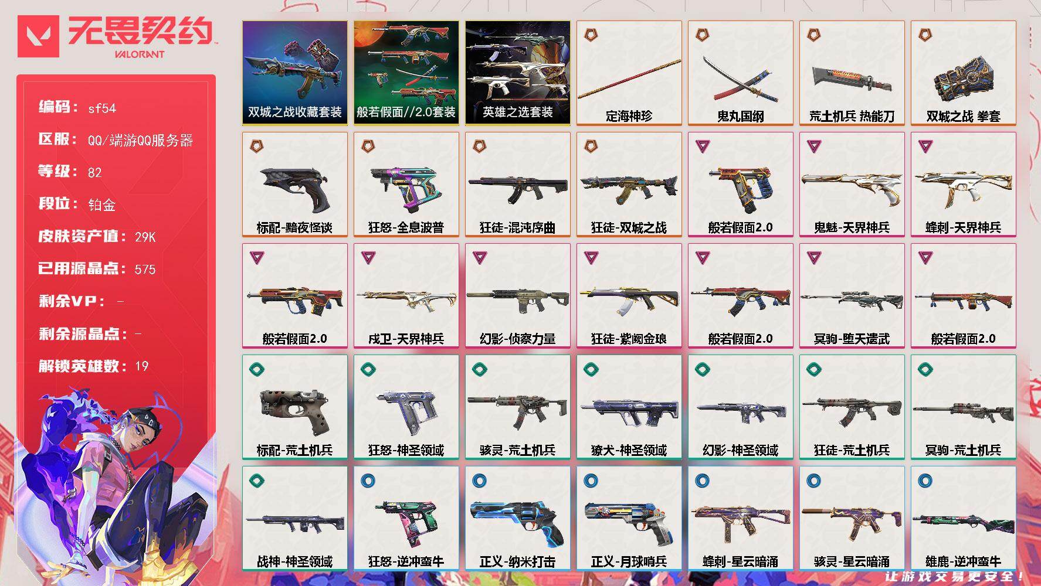1041x586 pixels.
Task: Click the exclusive tier icon on 定海神珍
Action: 591,36
